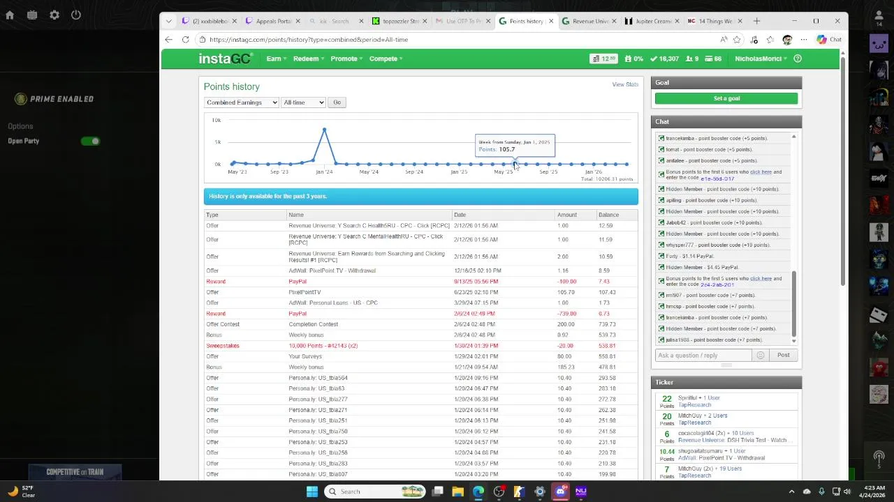Click the home icon in the game window
Viewport: 894px width, 502px height.
click(10, 15)
